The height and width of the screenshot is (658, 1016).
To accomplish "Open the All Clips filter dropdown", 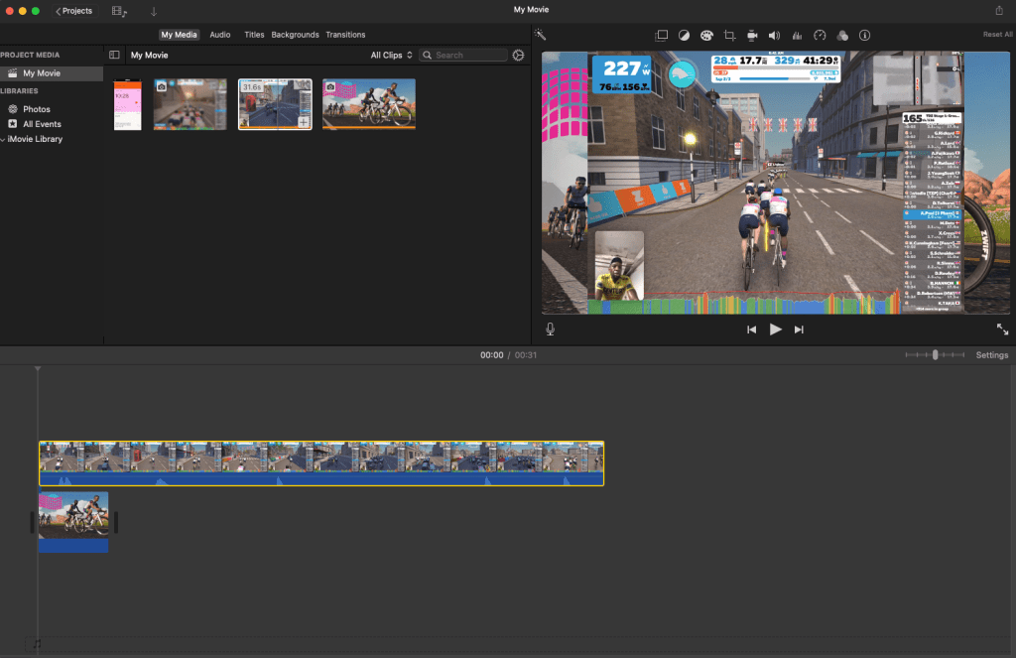I will click(391, 56).
